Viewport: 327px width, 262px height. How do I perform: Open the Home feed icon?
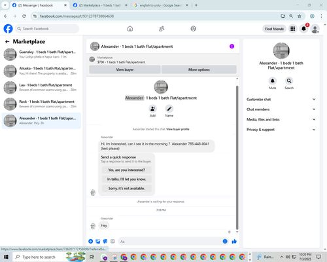coord(130,29)
